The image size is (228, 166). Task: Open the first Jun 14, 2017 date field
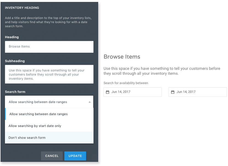tap(133, 92)
